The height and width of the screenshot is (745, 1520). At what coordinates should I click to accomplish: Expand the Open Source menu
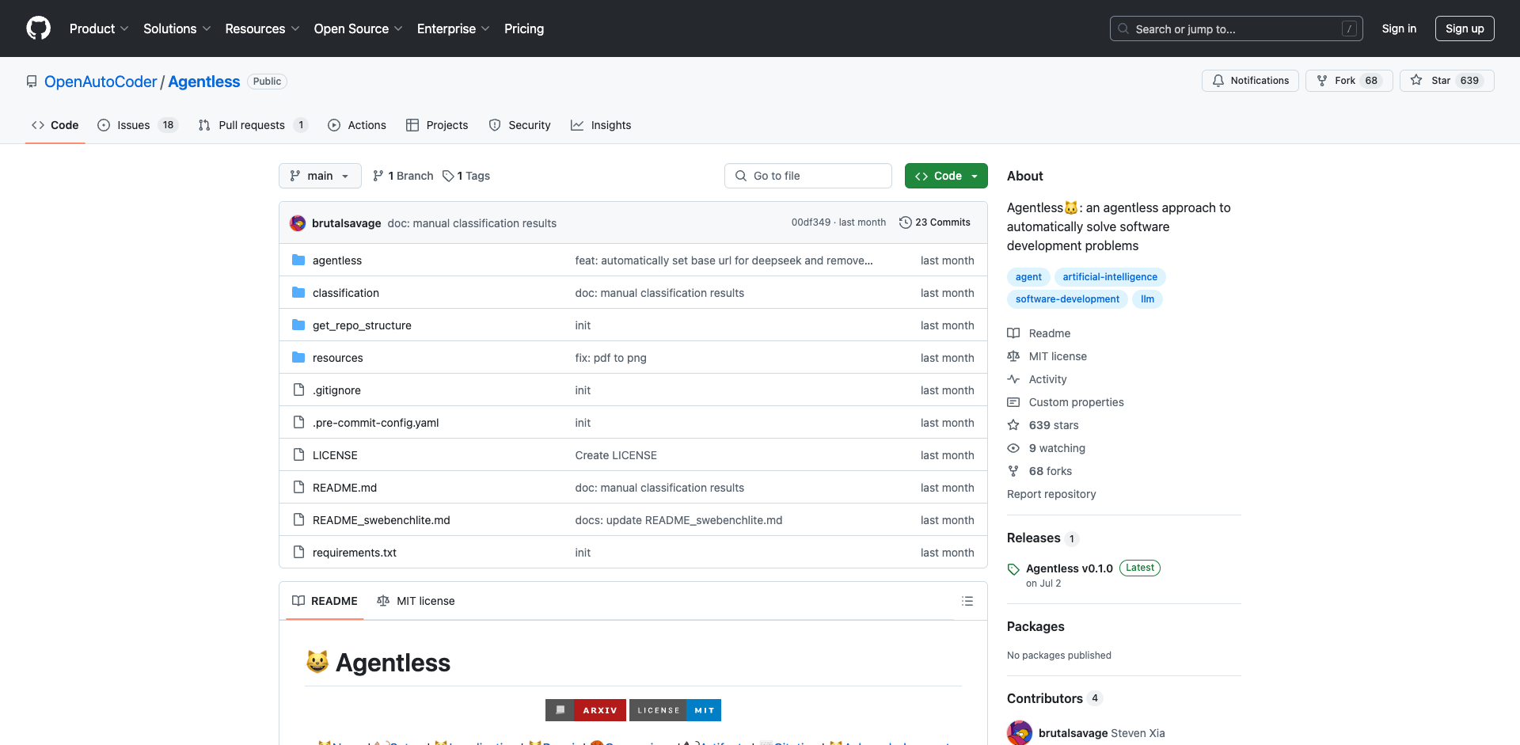tap(358, 29)
